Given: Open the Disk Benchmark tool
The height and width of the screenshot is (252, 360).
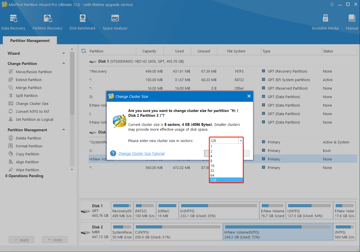Looking at the screenshot, I should [x=82, y=22].
